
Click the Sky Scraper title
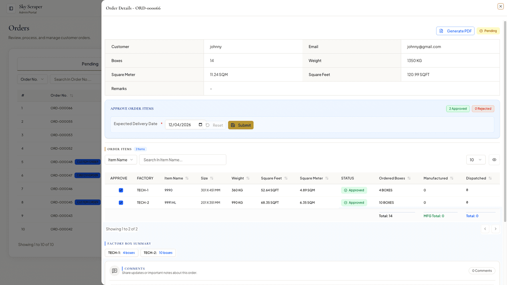(x=30, y=6)
